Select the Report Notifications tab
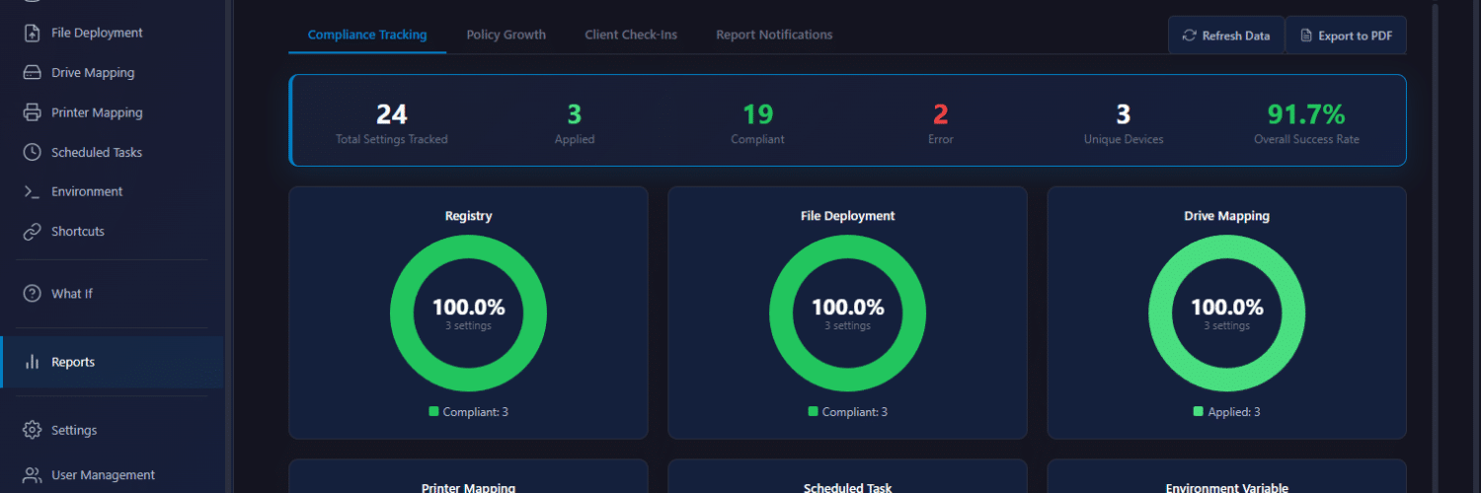The height and width of the screenshot is (493, 1481). click(774, 35)
